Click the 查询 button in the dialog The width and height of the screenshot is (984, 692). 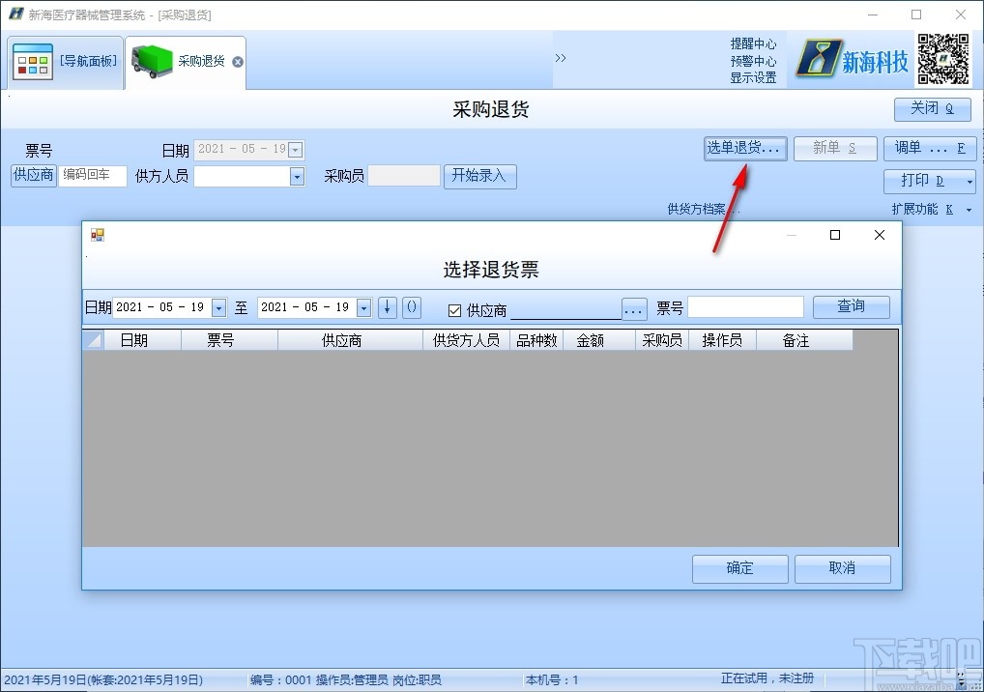tap(851, 306)
